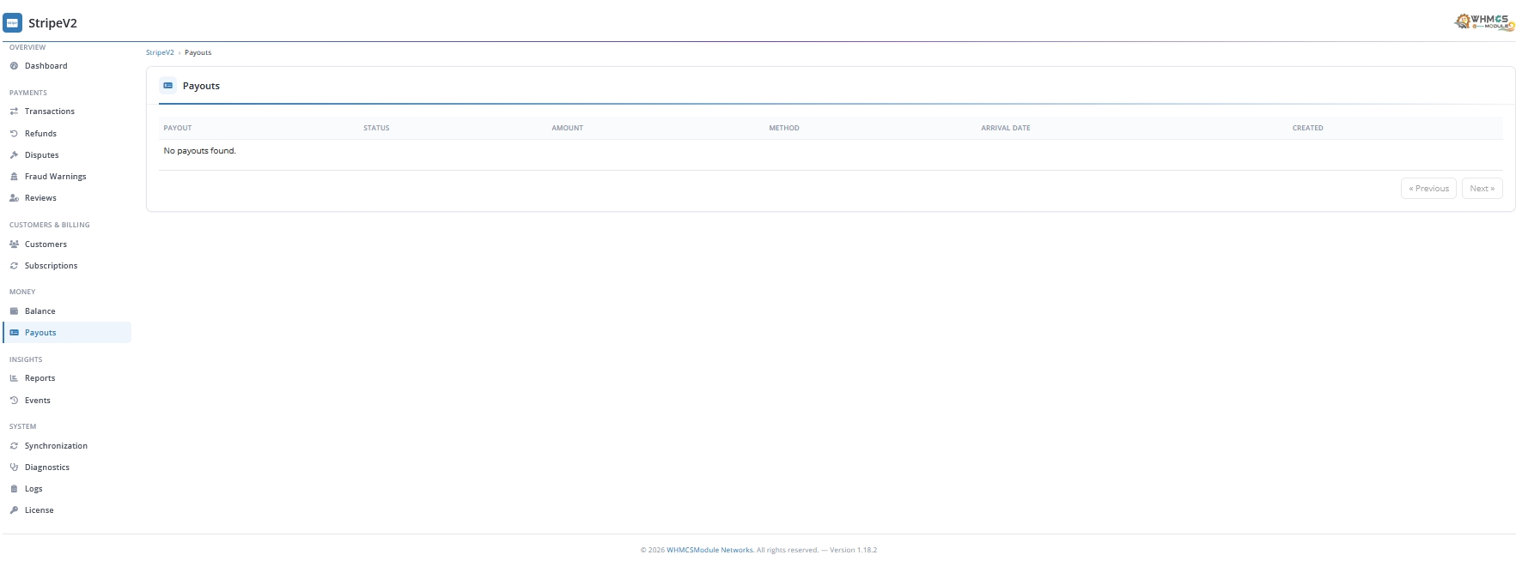Image resolution: width=1516 pixels, height=561 pixels.
Task: Click the Diagnostics stethoscope icon
Action: [14, 467]
